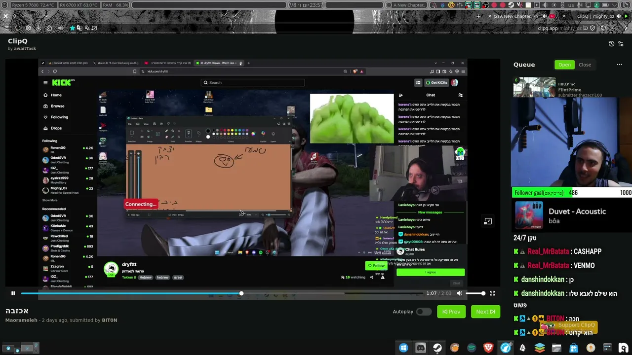Close the queue submissions

pyautogui.click(x=585, y=65)
